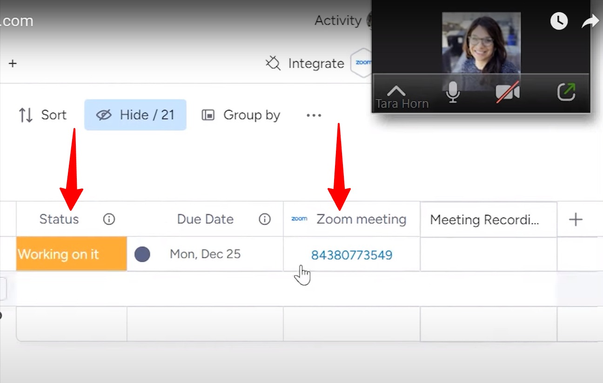Viewport: 603px width, 383px height.
Task: Open the Activity menu
Action: coord(338,20)
